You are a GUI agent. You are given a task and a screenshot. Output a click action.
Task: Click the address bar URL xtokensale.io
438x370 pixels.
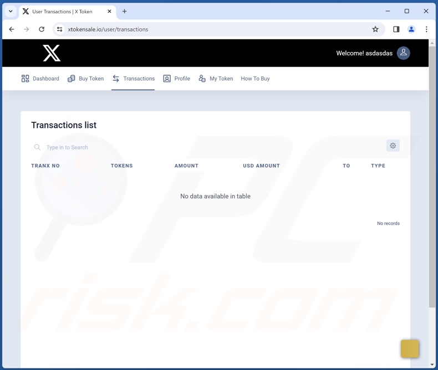click(108, 29)
